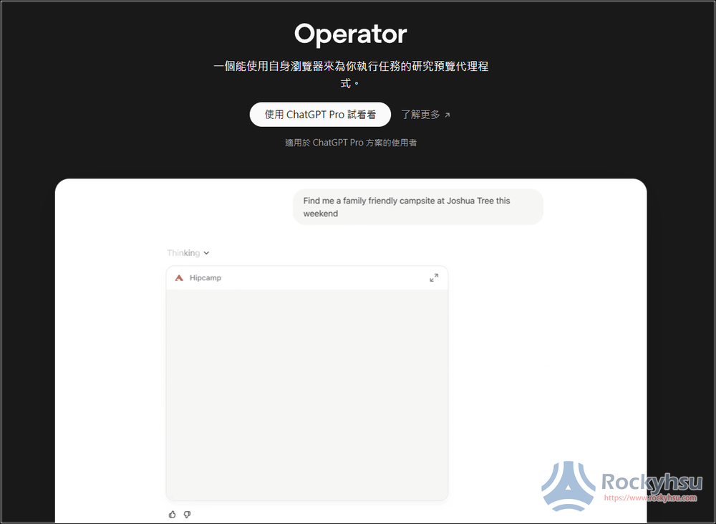Click the Hipcamp tent logo icon
Viewport: 716px width, 524px height.
coord(179,277)
